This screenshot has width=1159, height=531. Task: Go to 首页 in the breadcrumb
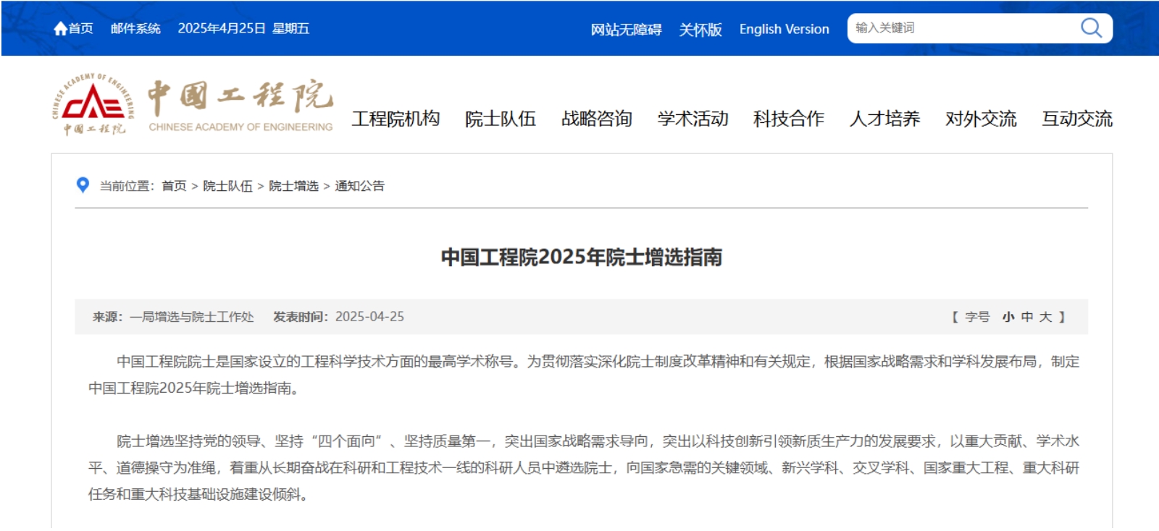coord(174,186)
